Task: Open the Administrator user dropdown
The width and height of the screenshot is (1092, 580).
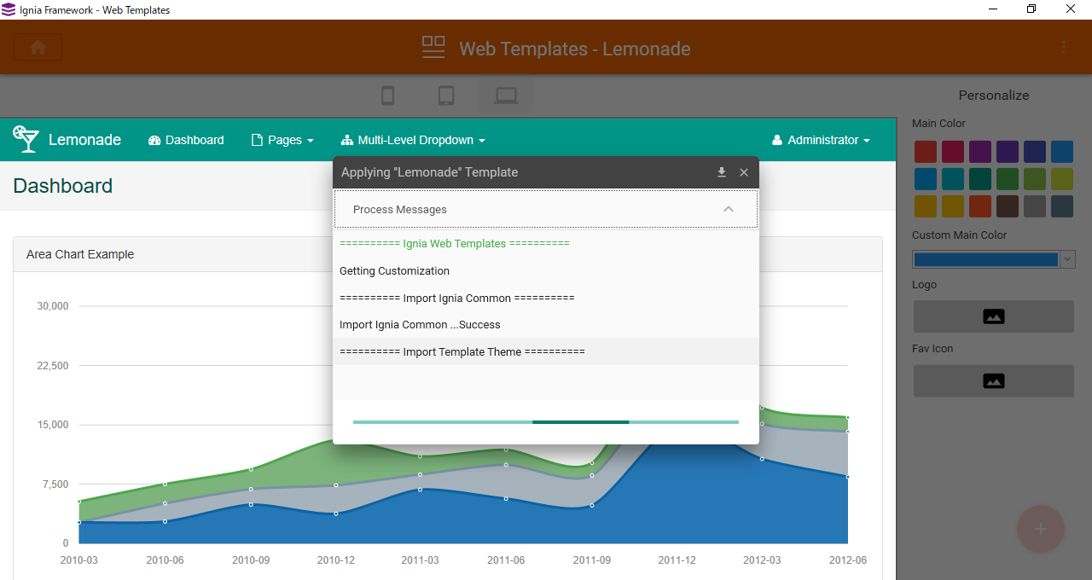Action: click(x=821, y=140)
